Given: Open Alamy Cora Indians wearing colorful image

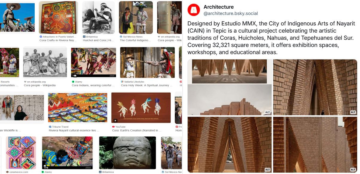Looking at the screenshot, I should point(94,62).
